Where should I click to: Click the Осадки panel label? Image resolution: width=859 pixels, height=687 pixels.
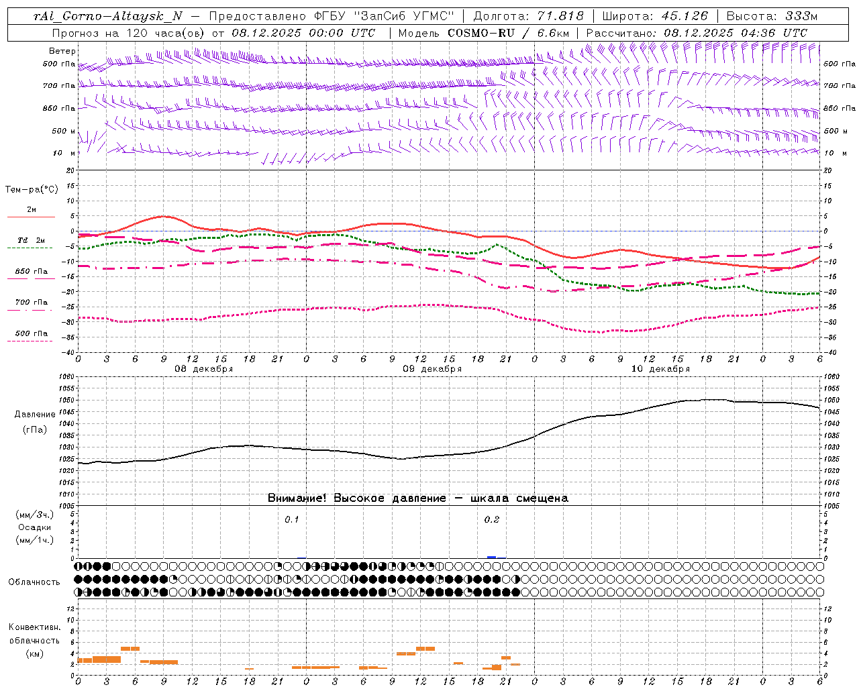point(35,527)
